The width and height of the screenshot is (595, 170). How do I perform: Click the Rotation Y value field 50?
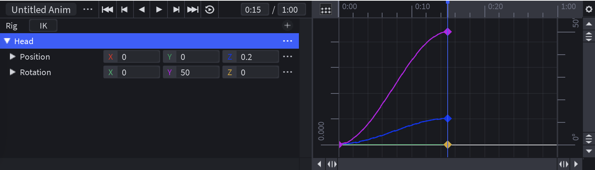click(191, 72)
